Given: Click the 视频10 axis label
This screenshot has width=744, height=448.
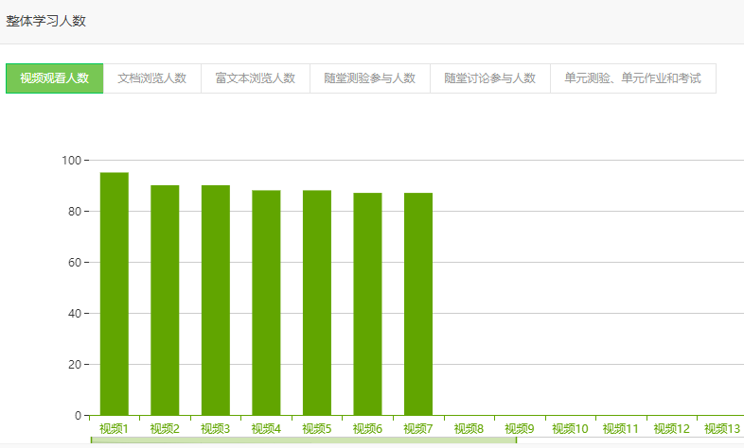Looking at the screenshot, I should pos(570,429).
